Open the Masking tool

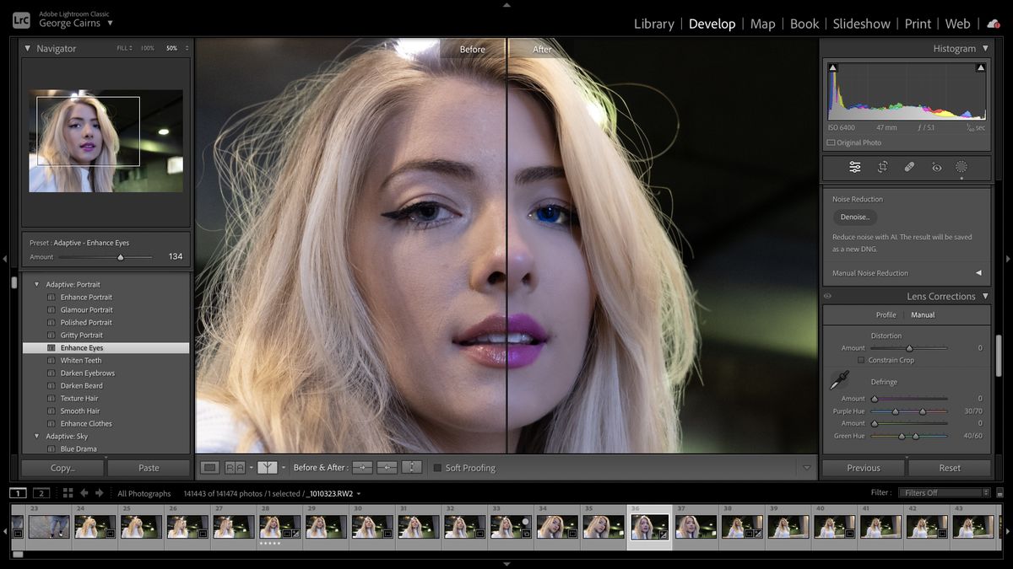tap(961, 167)
